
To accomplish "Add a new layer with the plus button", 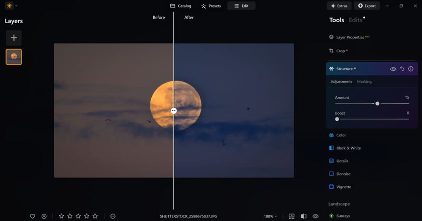I will click(x=14, y=38).
